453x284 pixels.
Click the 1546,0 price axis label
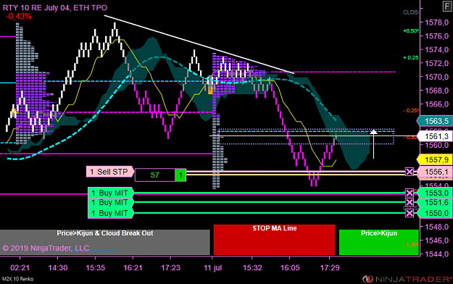coord(436,240)
